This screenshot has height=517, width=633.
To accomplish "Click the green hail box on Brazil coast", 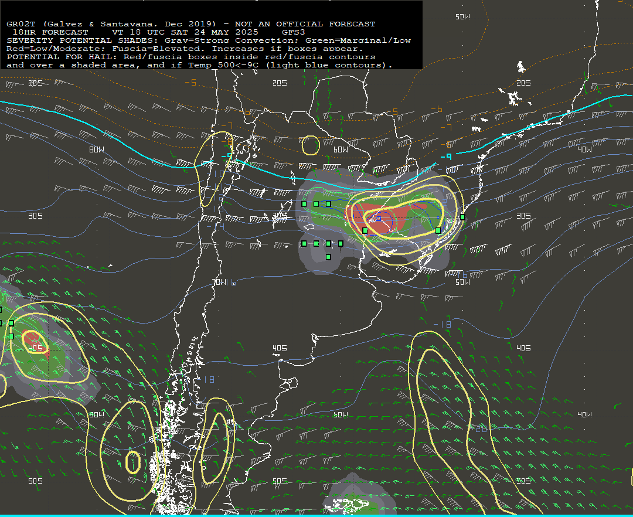I will [462, 217].
